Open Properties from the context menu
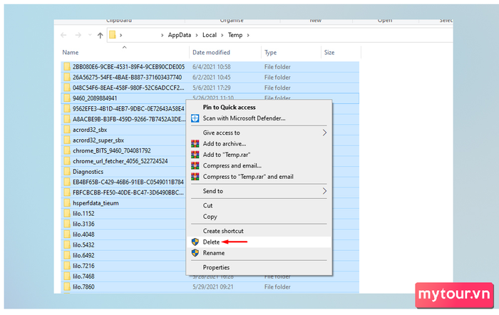The image size is (499, 315). click(216, 267)
